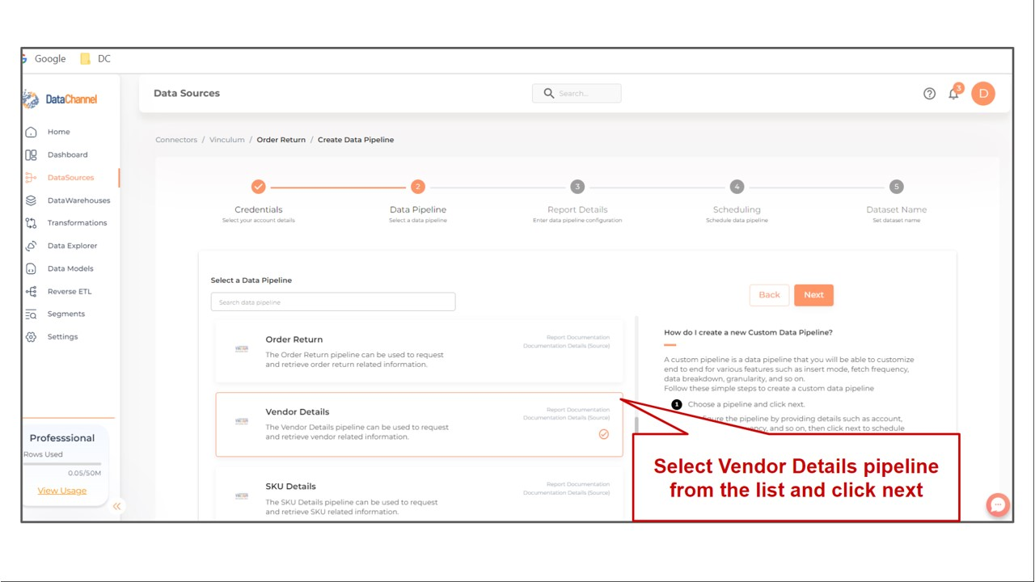Select the Report Details step 3
Viewport: 1035px width, 582px height.
pos(577,187)
